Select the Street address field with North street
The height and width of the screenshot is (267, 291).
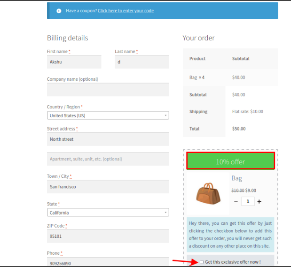pyautogui.click(x=108, y=139)
